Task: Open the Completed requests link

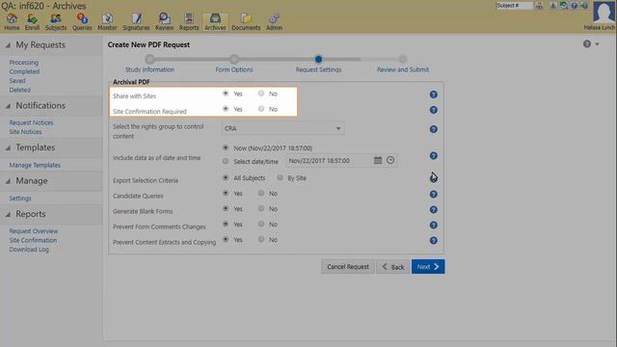Action: 24,71
